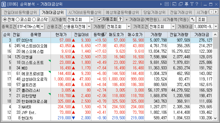
Task: Switch to 시가대비등락률상위 tab
Action: click(85, 12)
